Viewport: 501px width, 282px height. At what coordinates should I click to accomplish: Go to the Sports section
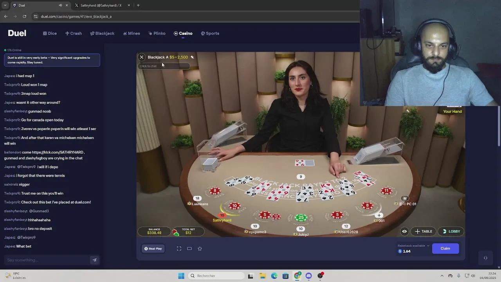[210, 33]
